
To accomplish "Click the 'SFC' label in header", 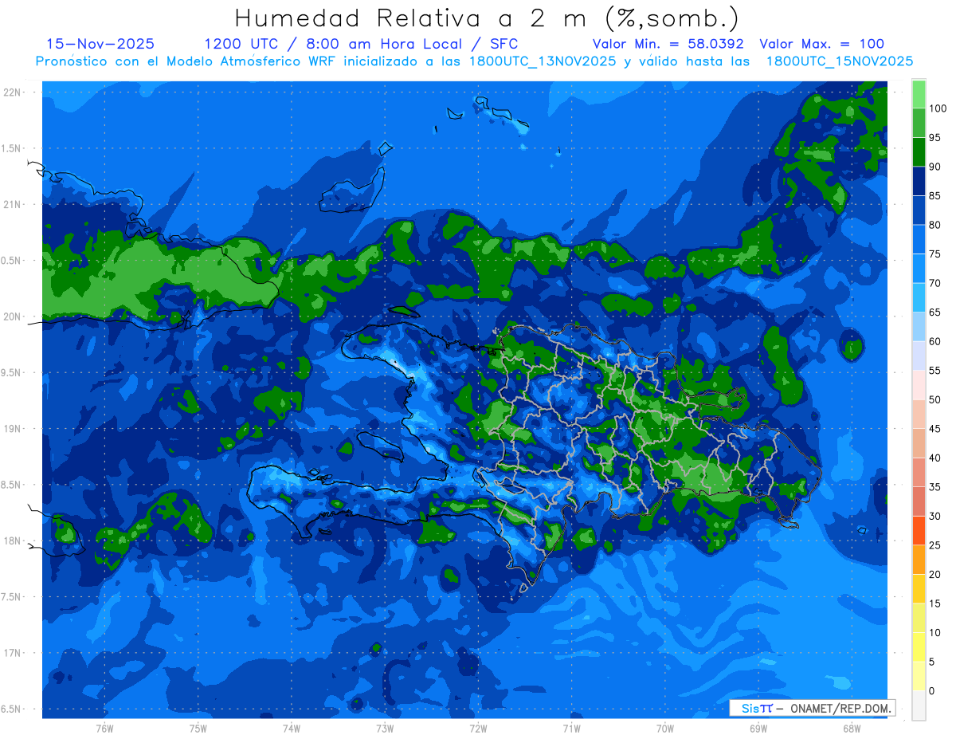I will point(503,44).
